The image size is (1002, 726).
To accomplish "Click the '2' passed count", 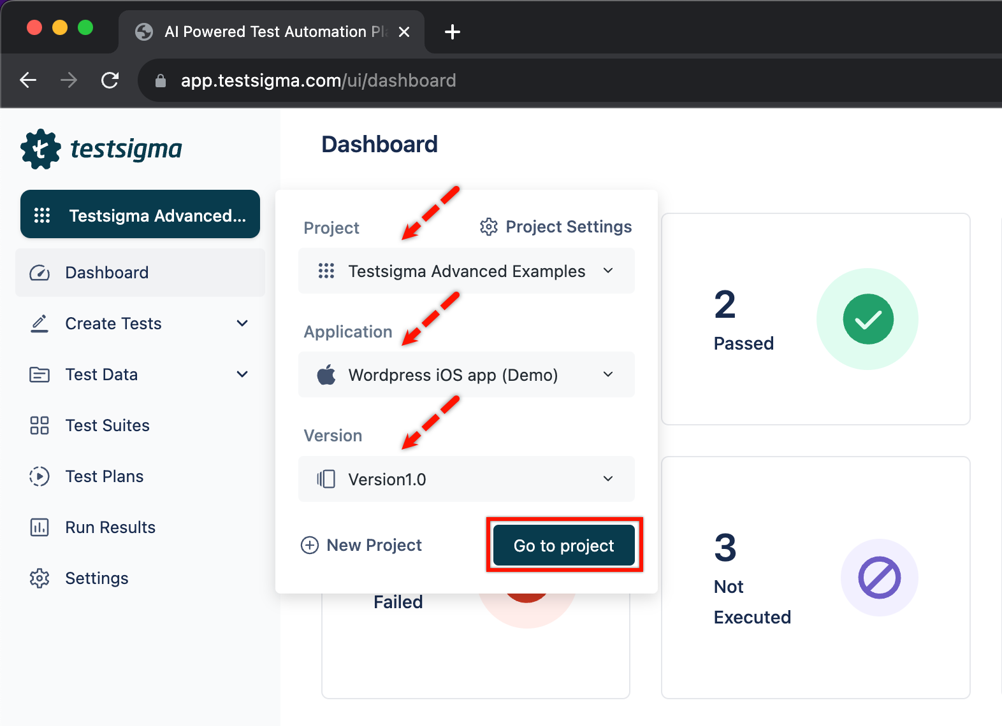I will click(x=725, y=304).
